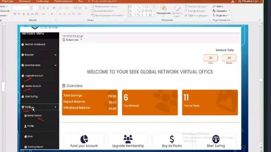Switch to the Переходы ribbon tab
Screen dimensions: 271x152
pos(8,1)
